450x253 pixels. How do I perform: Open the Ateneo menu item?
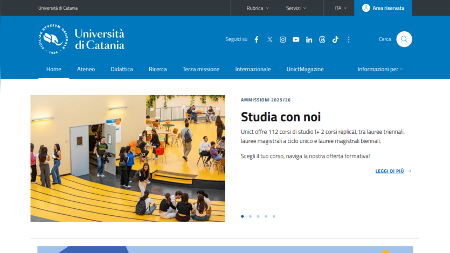(86, 69)
